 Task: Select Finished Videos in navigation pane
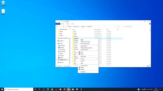click(x=63, y=29)
